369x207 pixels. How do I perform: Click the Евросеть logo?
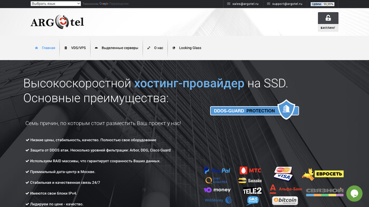click(323, 174)
